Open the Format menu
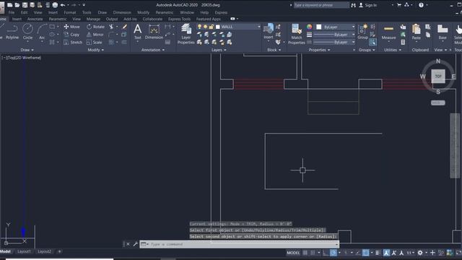 coord(69,13)
